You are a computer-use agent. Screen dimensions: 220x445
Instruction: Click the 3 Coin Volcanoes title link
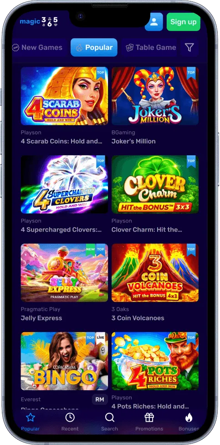[x=138, y=318]
